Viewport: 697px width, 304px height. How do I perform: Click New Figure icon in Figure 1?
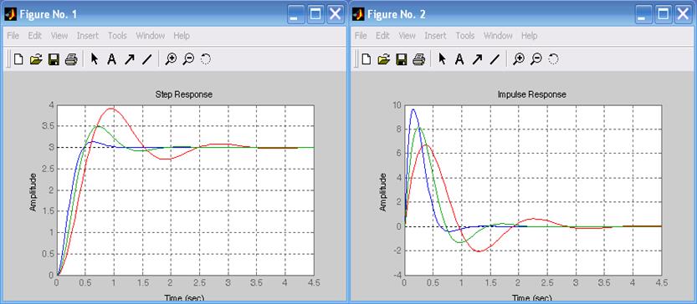pyautogui.click(x=18, y=59)
